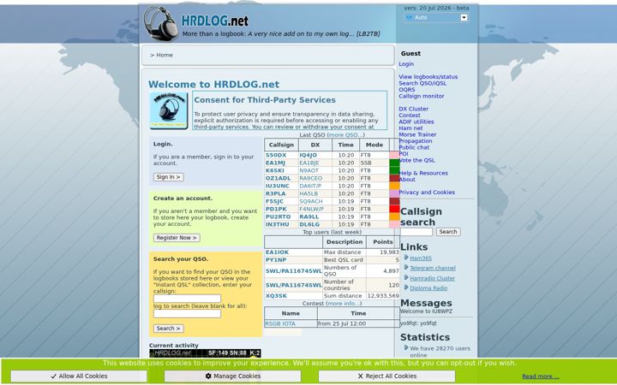The image size is (617, 385).
Task: Click the arrow icon beside Diploma Radio
Action: [406, 287]
